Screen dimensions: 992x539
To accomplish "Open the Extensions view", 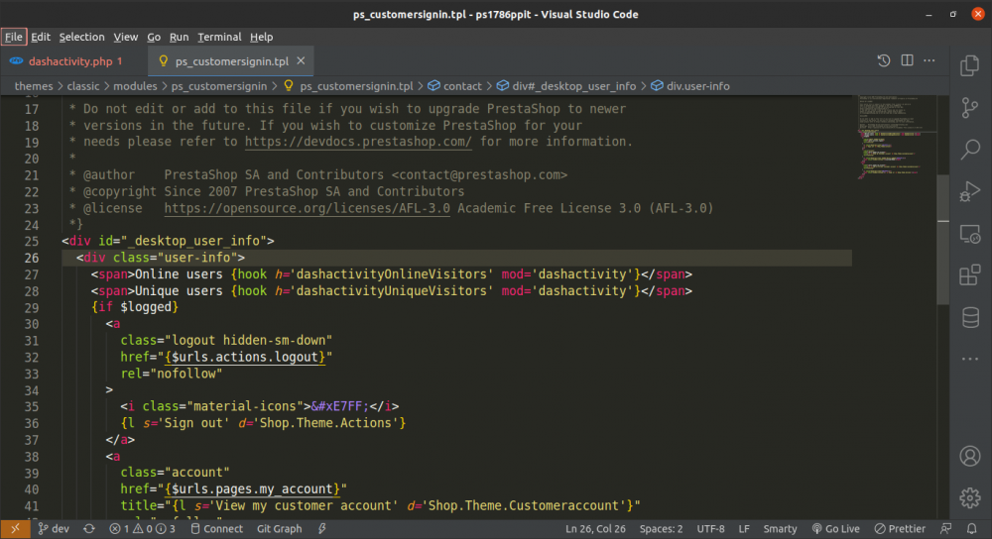I will (970, 274).
